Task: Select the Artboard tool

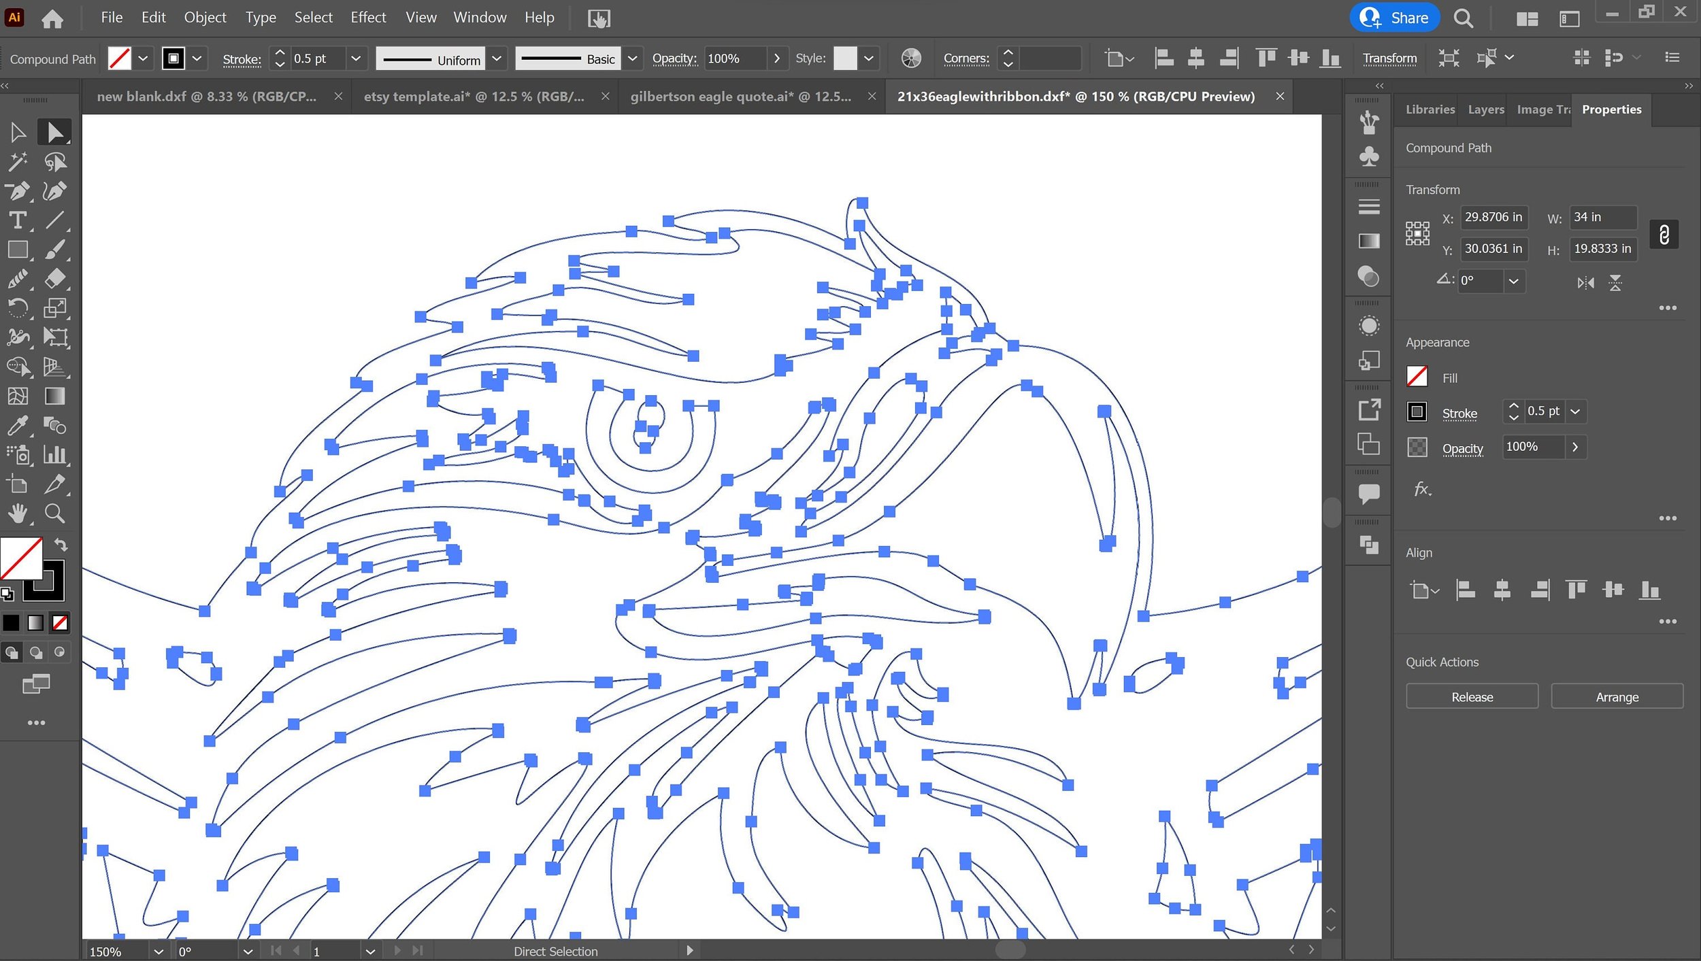Action: point(18,484)
